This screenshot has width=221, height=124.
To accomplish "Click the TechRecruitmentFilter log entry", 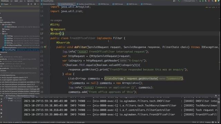I will [121, 105].
